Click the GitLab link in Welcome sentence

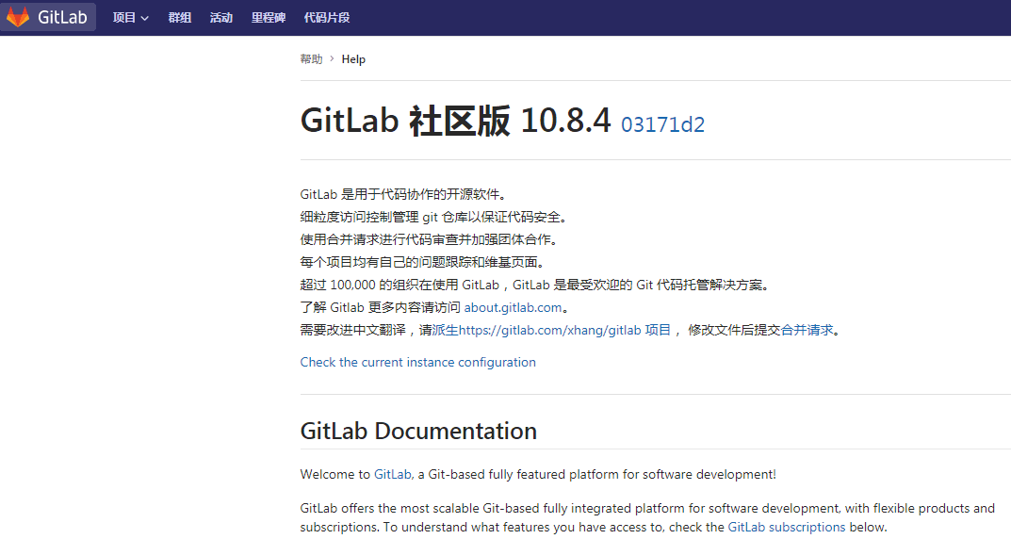pyautogui.click(x=393, y=475)
